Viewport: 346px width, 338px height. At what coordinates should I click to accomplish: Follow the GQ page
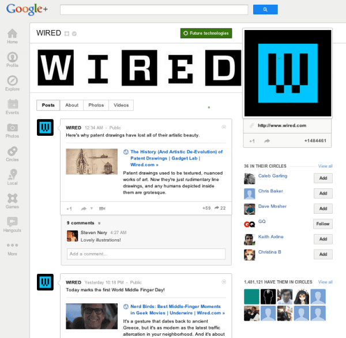pyautogui.click(x=322, y=224)
